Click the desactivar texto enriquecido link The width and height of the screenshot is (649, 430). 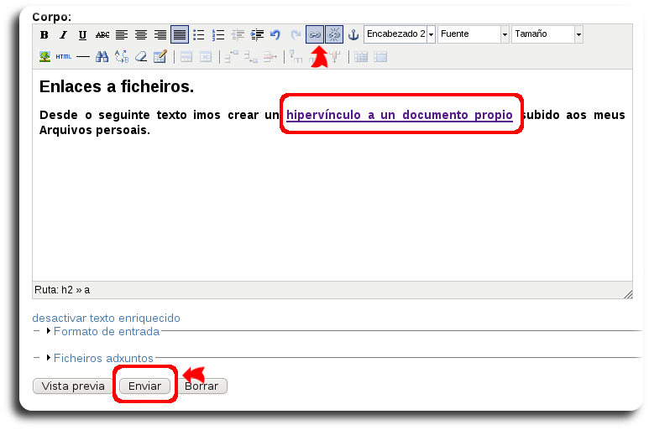pyautogui.click(x=106, y=318)
